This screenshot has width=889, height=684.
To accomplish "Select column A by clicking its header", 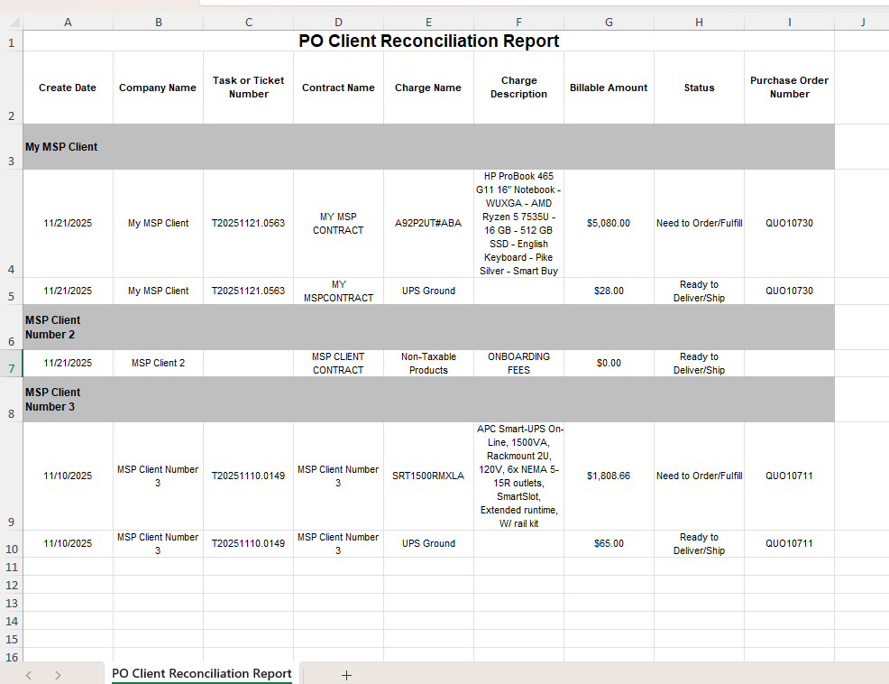I will coord(68,21).
